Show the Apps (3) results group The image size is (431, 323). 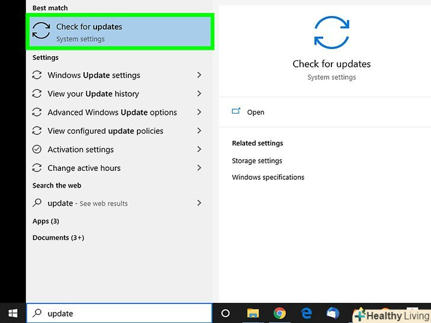pos(46,221)
